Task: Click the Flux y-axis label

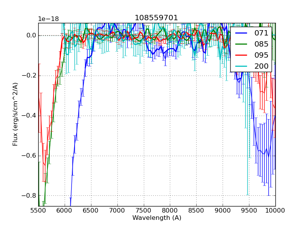Action: (15, 114)
